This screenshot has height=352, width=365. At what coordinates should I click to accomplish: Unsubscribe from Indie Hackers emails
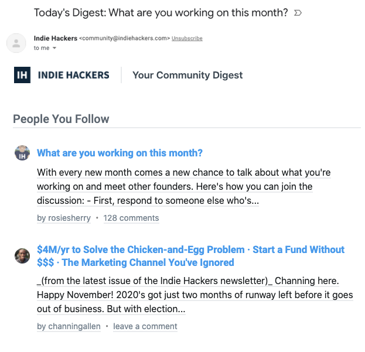[187, 39]
